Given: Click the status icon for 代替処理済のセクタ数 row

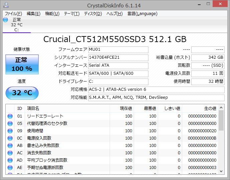Looking at the screenshot, I should 10,124.
